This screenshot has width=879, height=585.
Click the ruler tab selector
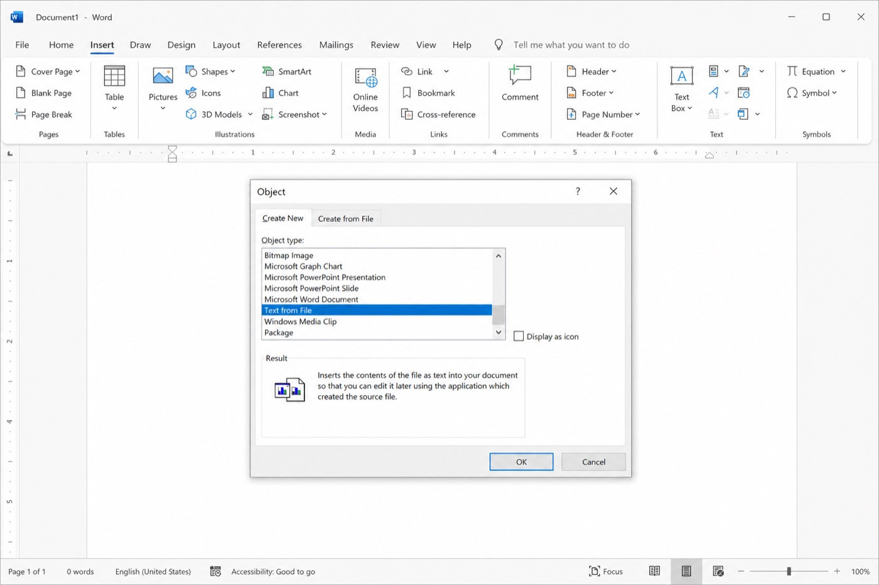10,153
